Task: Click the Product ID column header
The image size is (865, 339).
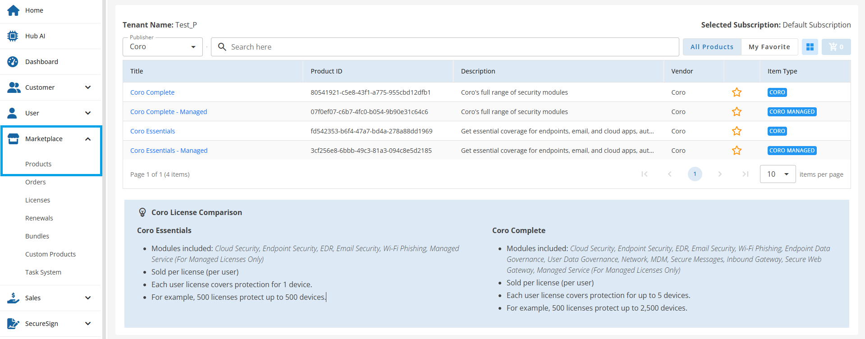Action: click(x=378, y=71)
